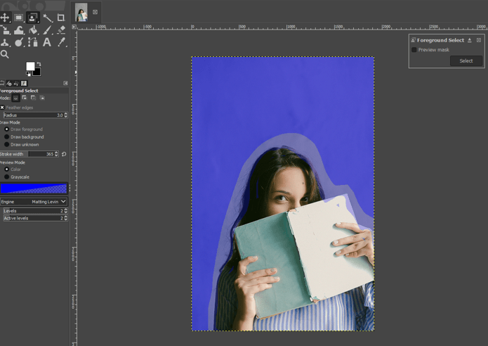Select the Zoom magnifier tool
488x346 pixels.
click(x=4, y=54)
